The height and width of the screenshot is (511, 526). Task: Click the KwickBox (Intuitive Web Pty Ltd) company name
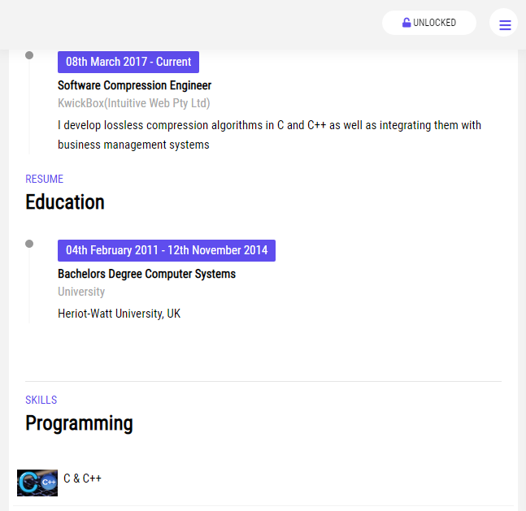(133, 103)
